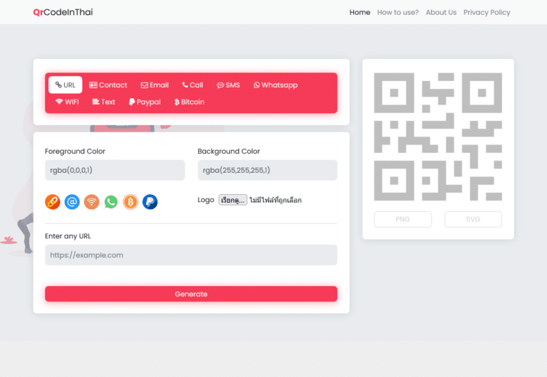Focus the Enter any URL field

191,255
